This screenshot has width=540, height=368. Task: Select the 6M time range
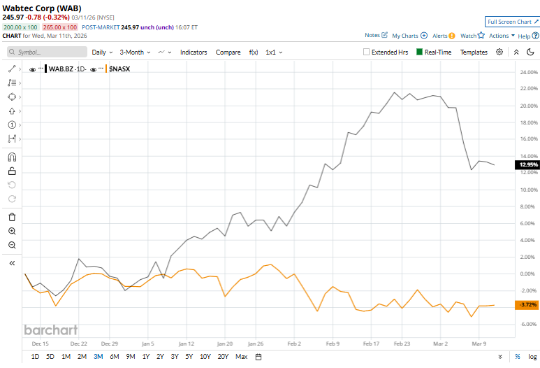tap(115, 357)
